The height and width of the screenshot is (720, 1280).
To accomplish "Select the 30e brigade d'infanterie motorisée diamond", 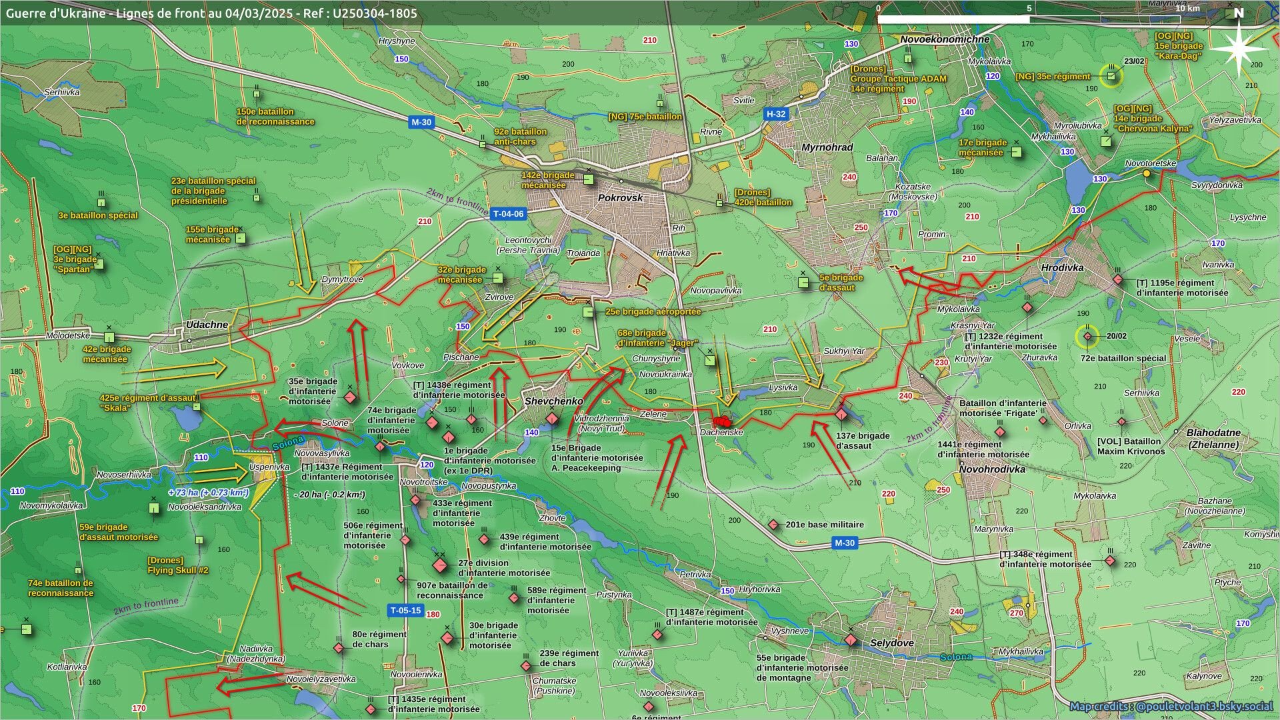I will pos(447,638).
